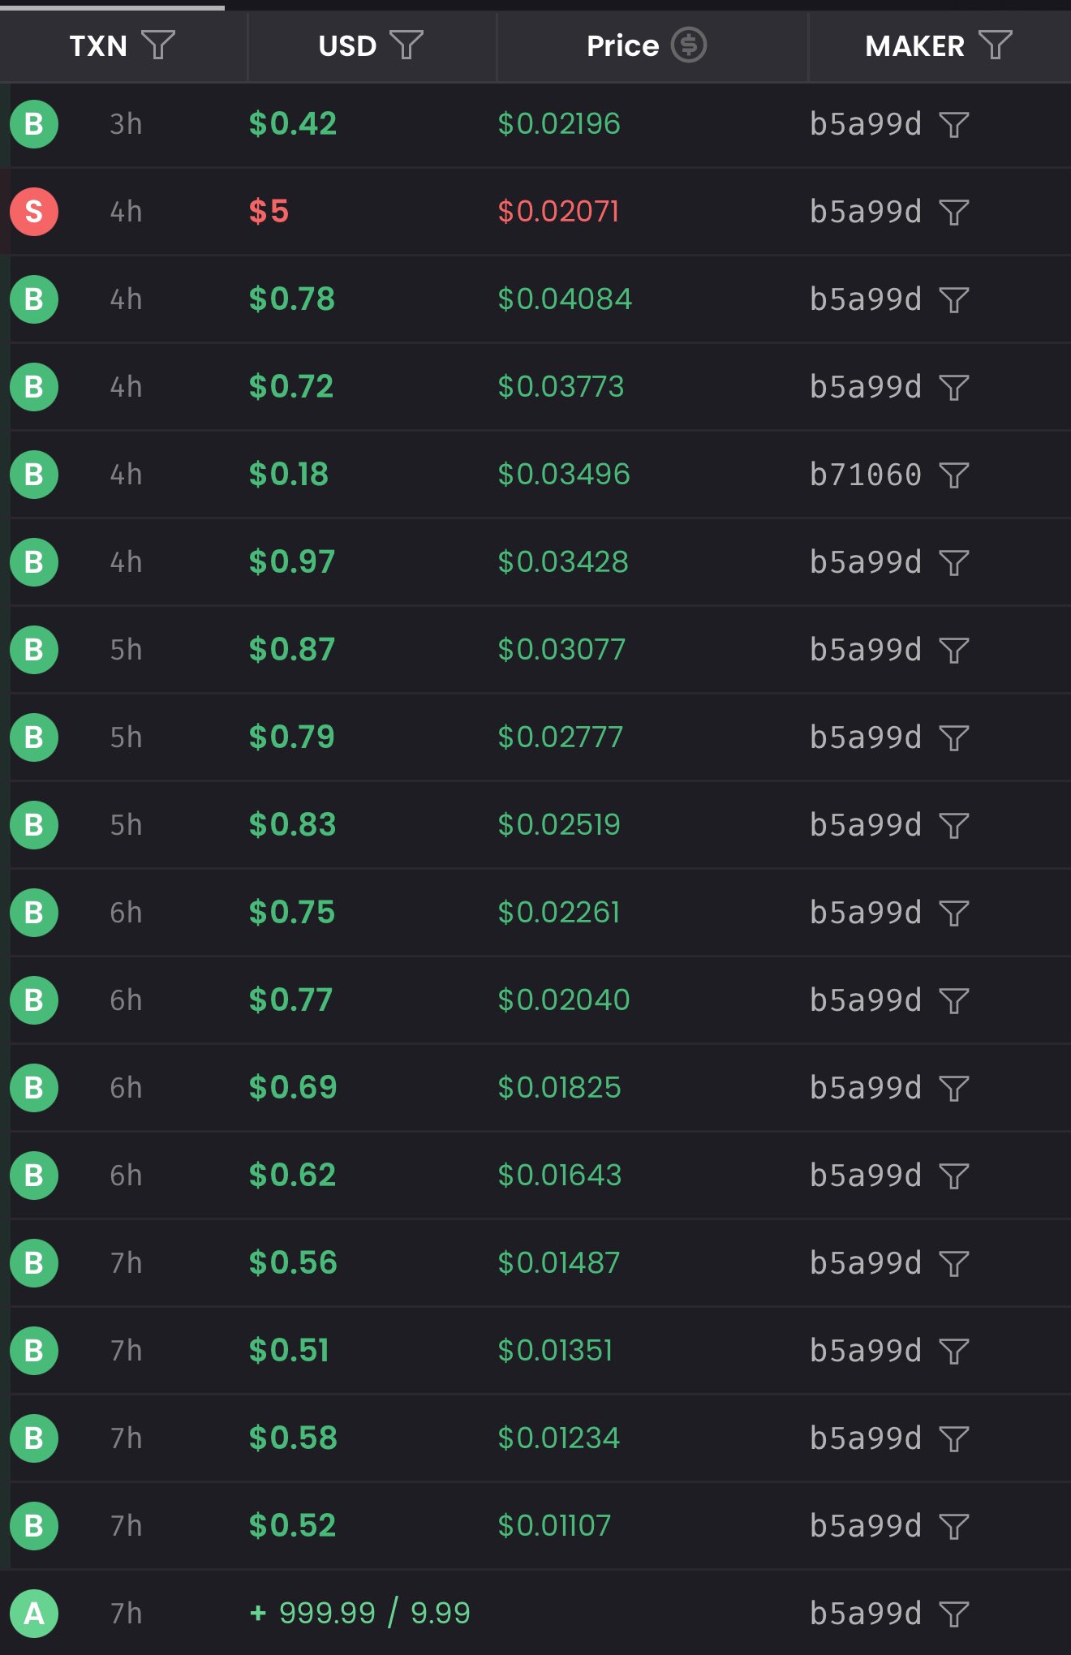
Task: Select the MAKER column header
Action: [914, 46]
